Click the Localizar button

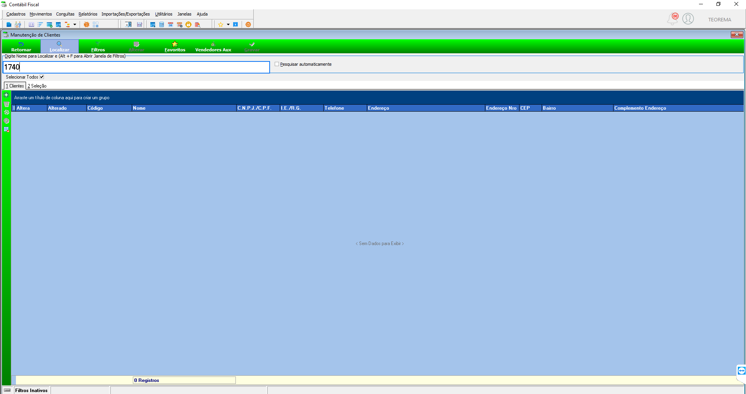coord(59,46)
